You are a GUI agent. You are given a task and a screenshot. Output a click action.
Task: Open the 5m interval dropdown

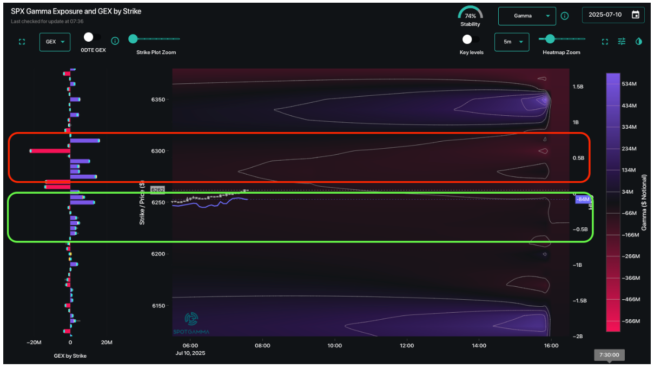pos(512,42)
